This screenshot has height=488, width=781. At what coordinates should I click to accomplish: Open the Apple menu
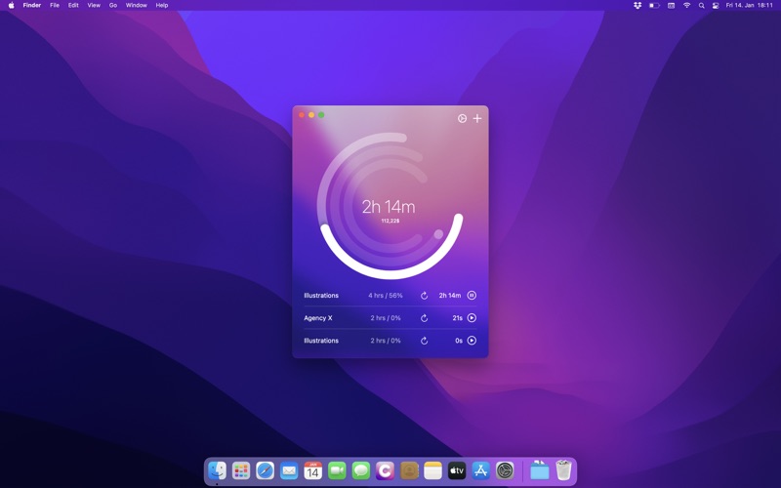11,5
